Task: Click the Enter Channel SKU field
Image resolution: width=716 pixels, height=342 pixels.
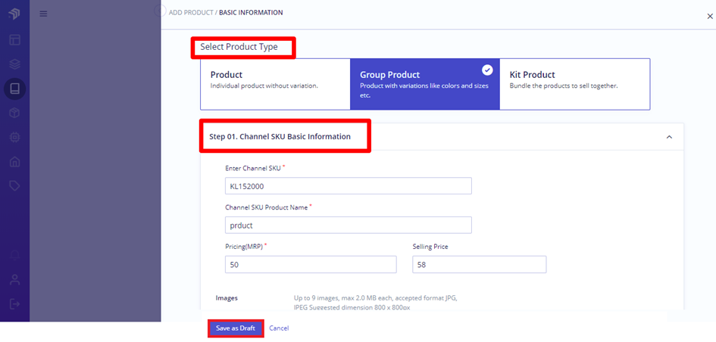Action: 349,186
